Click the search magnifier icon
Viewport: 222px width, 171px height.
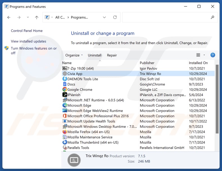[212, 17]
